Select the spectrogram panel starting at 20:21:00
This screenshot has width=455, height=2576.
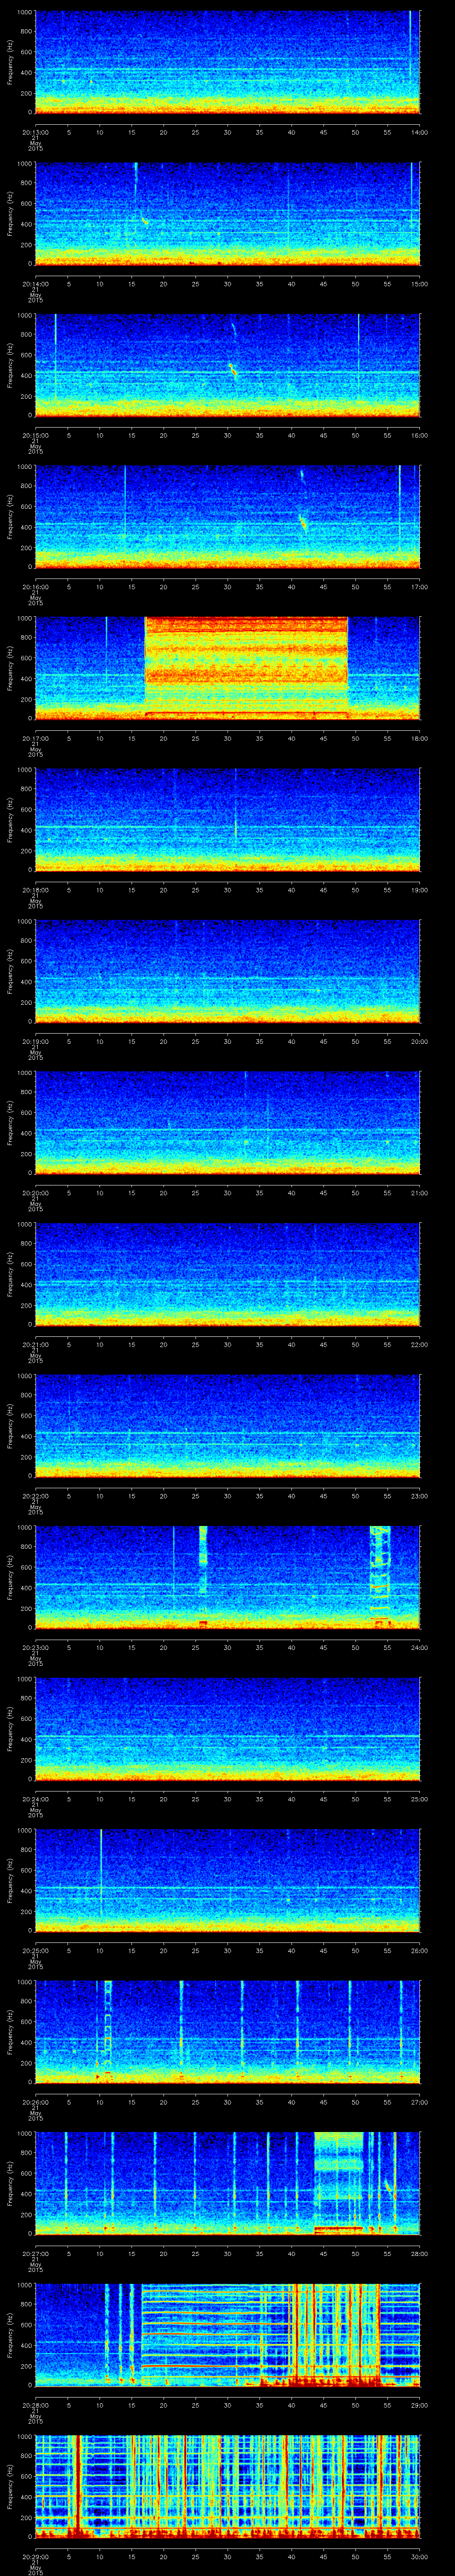[x=228, y=1274]
